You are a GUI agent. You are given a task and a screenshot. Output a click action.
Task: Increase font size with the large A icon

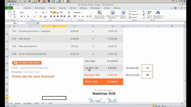point(43,12)
